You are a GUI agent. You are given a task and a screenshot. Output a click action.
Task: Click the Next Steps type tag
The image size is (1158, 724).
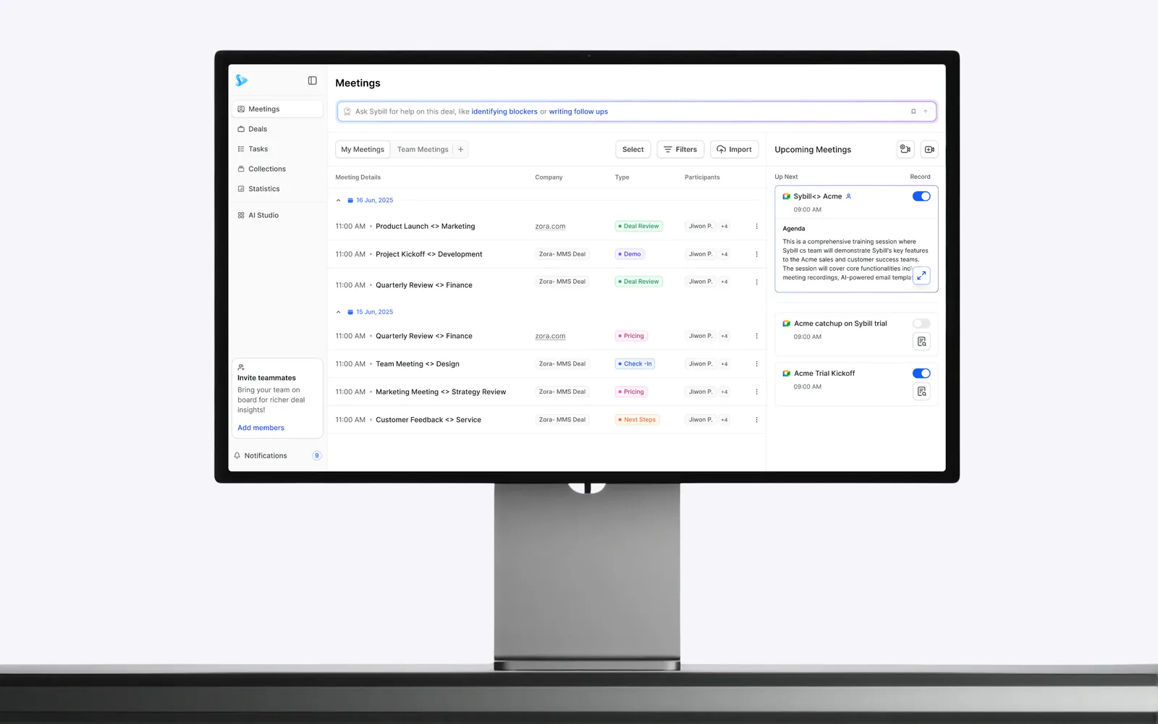click(x=637, y=420)
